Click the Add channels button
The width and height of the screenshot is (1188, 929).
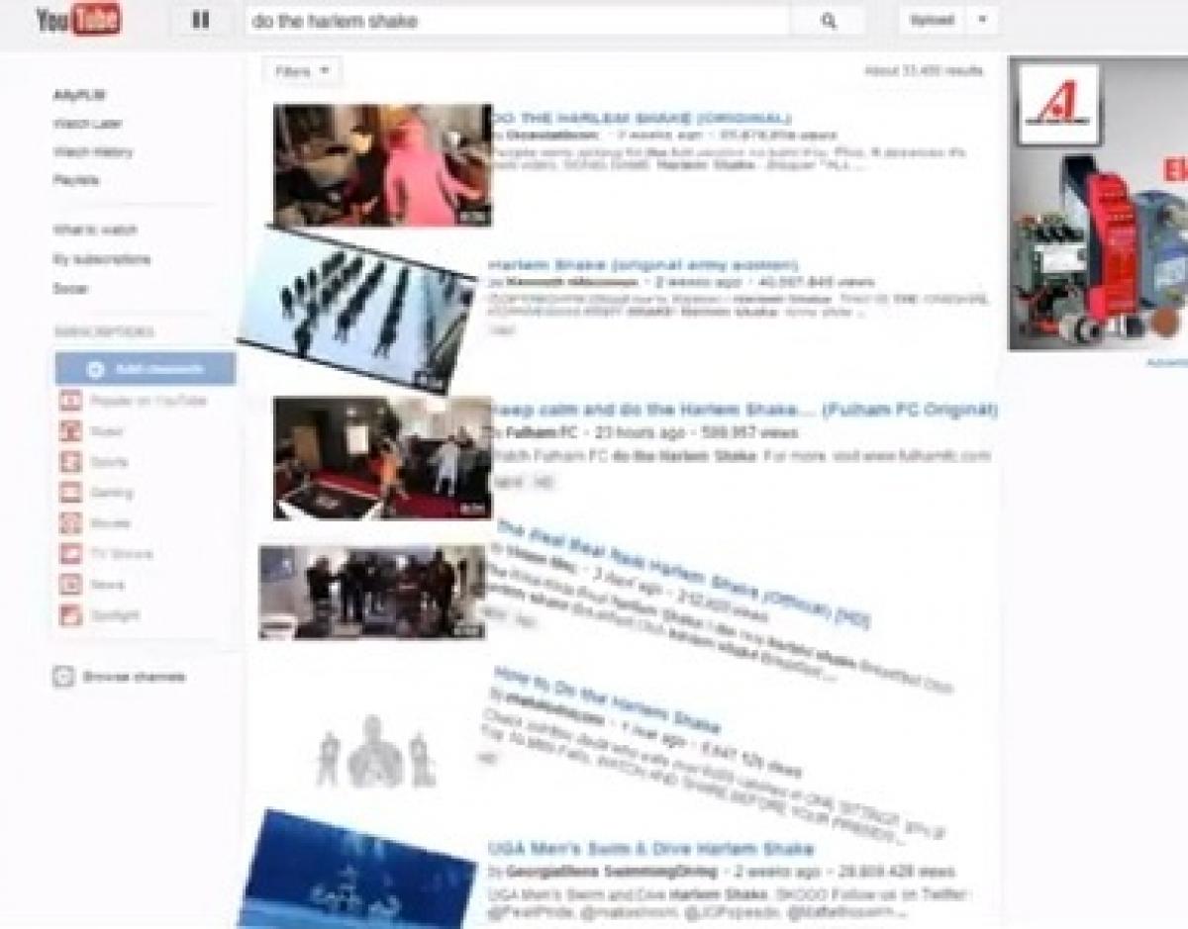pyautogui.click(x=146, y=369)
